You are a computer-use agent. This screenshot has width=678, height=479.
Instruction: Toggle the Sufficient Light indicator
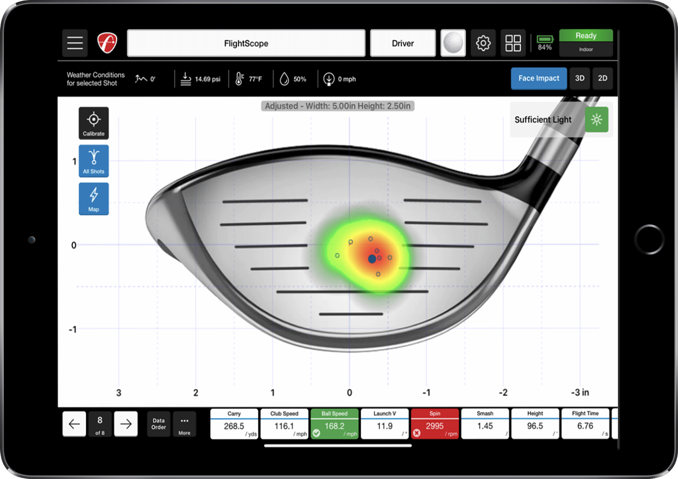pos(597,119)
